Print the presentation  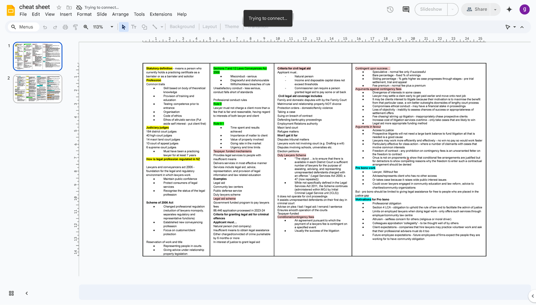click(x=65, y=27)
